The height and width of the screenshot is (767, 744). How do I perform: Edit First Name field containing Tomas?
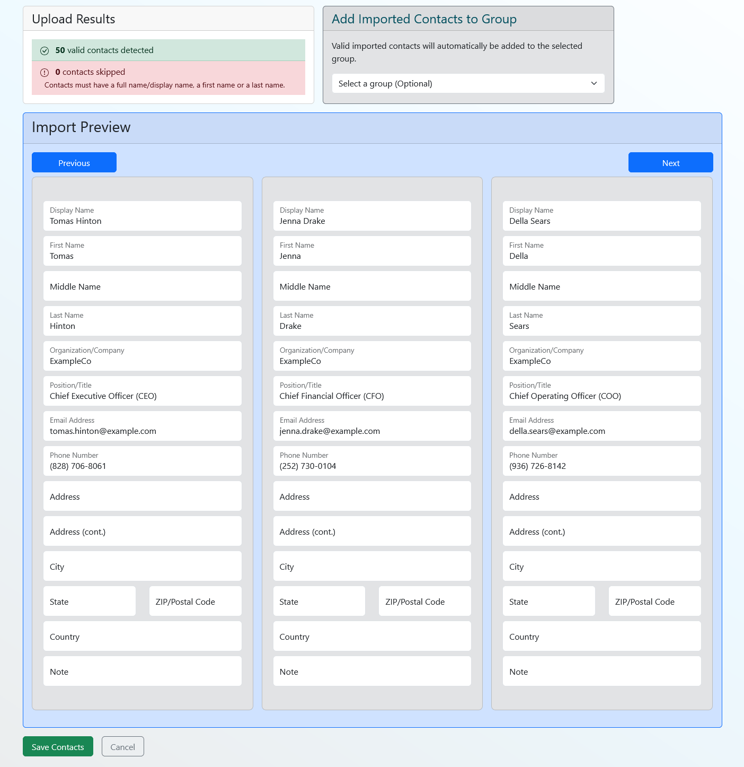[143, 251]
